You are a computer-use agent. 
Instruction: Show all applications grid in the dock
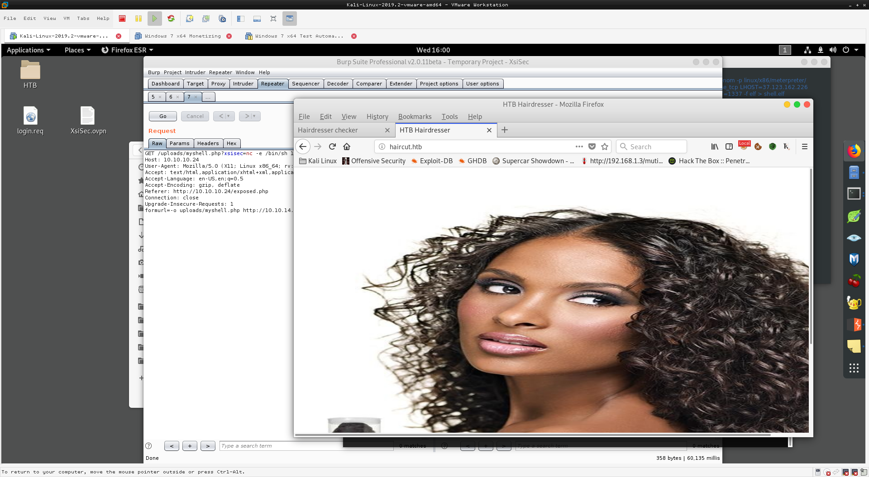854,368
